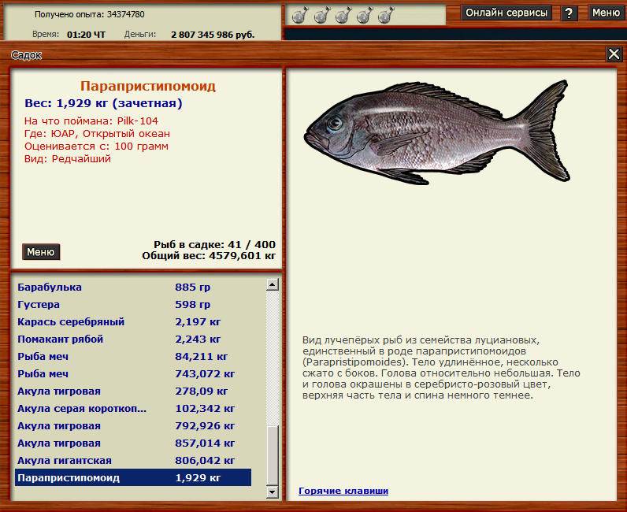Screen dimensions: 627x512
Task: Click the Где: ЮАР, Открытый океан line
Action: 97,134
